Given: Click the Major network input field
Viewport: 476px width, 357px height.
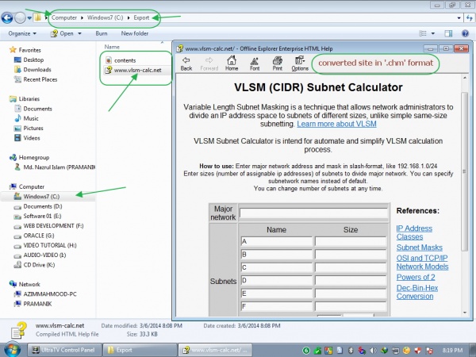Looking at the screenshot, I should click(x=313, y=213).
